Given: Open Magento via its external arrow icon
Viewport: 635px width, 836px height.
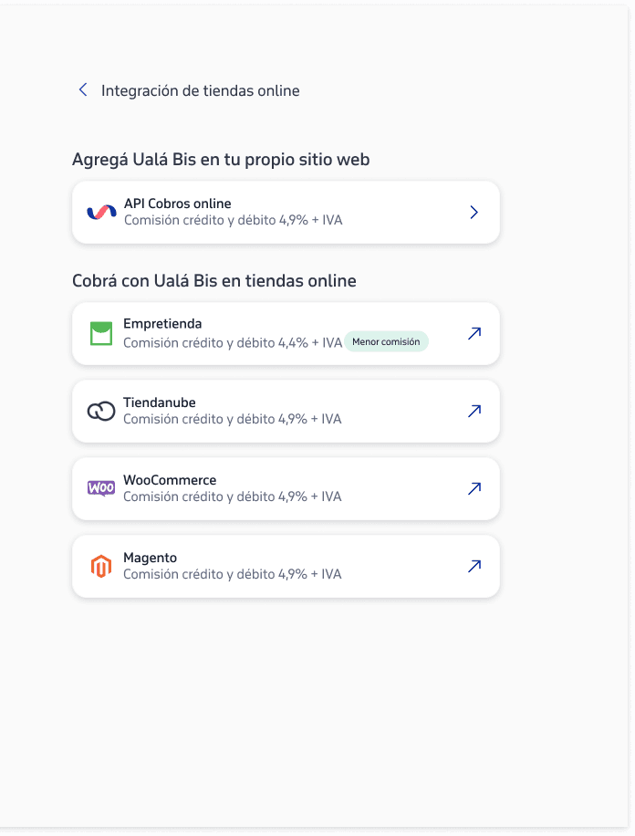Looking at the screenshot, I should coord(474,566).
